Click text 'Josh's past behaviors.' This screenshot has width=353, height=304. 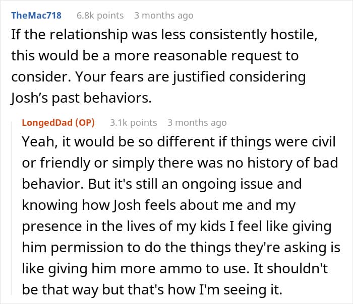pyautogui.click(x=81, y=99)
